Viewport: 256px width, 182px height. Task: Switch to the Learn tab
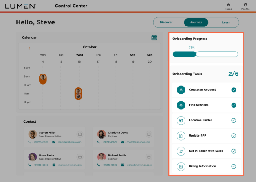click(x=226, y=22)
